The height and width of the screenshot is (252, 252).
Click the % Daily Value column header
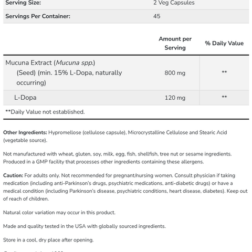(x=224, y=43)
